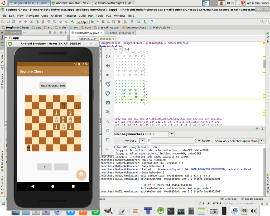The height and width of the screenshot is (216, 270).
Task: Open Event Log in status bar
Action: click(x=228, y=199)
